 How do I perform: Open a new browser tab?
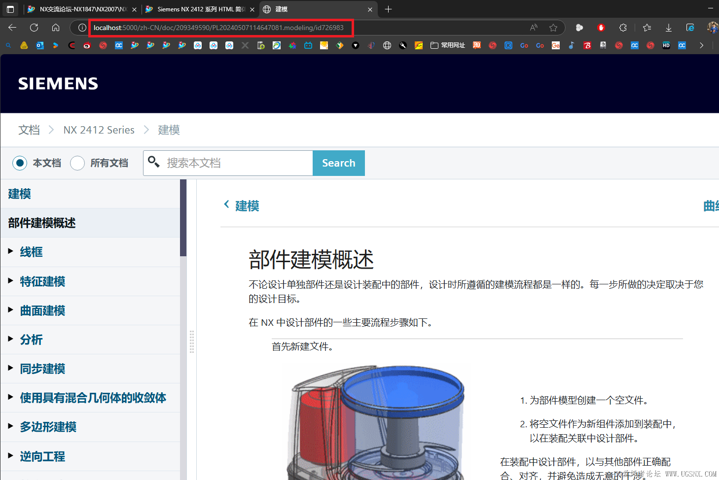click(x=388, y=9)
